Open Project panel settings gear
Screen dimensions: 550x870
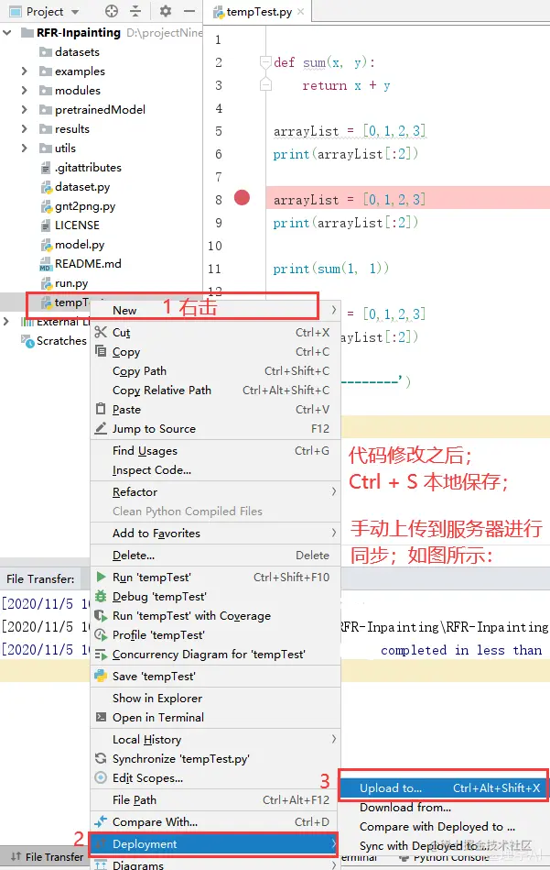point(166,11)
